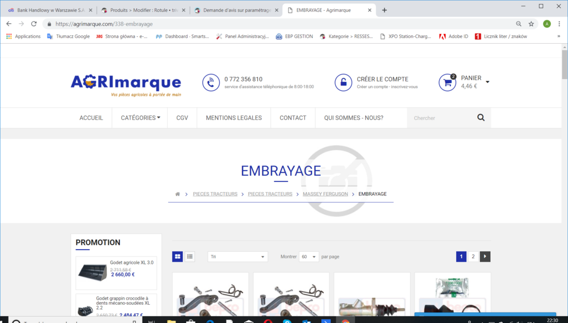Click second PIECES TRACTEURS breadcrumb link
The width and height of the screenshot is (568, 323).
click(x=270, y=194)
